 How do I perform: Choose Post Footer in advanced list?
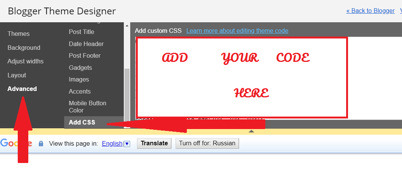point(85,56)
